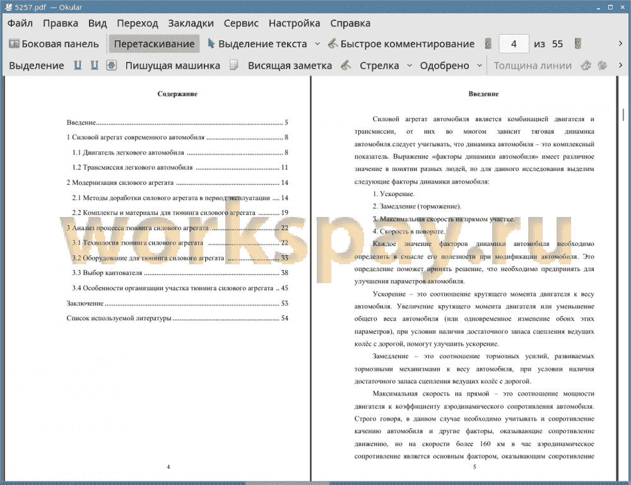Select the Одобрено stamp annotation
631x485 pixels.
[x=444, y=66]
